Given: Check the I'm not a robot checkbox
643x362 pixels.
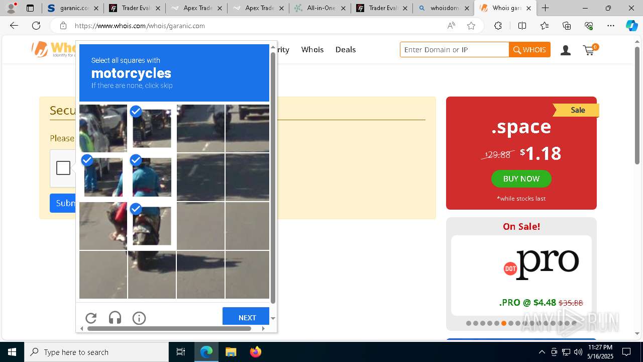Looking at the screenshot, I should [63, 168].
